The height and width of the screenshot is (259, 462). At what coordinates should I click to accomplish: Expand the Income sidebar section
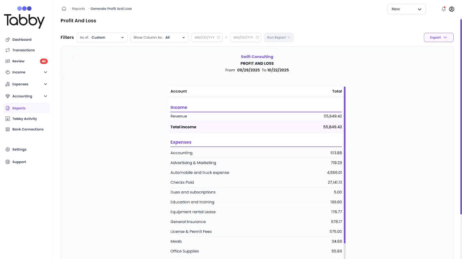coord(45,72)
